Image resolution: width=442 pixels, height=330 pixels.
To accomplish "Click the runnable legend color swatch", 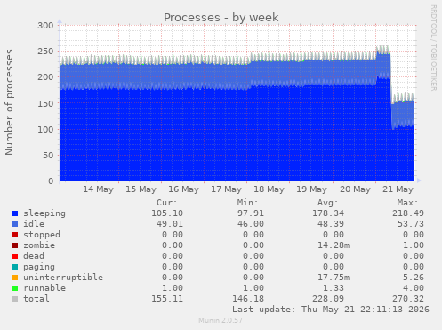I will point(15,288).
